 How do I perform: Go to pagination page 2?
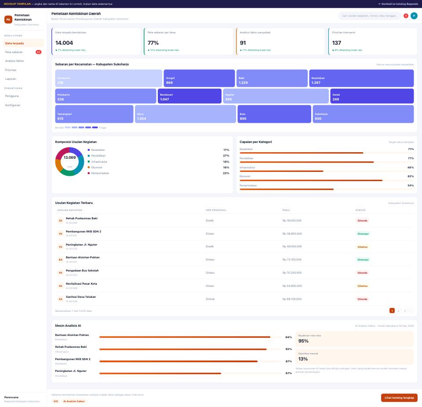point(398,311)
